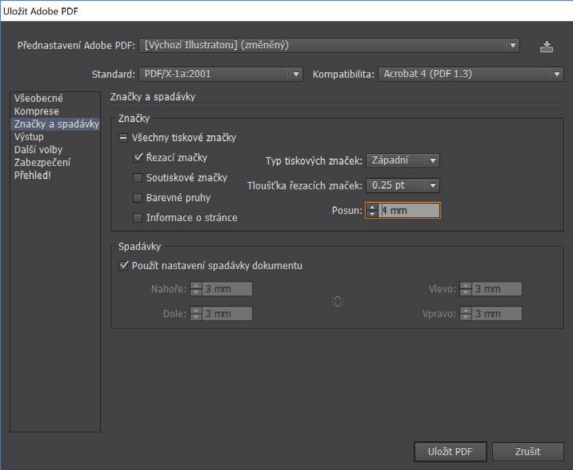Click the Vpravo bleed stepper

click(465, 314)
